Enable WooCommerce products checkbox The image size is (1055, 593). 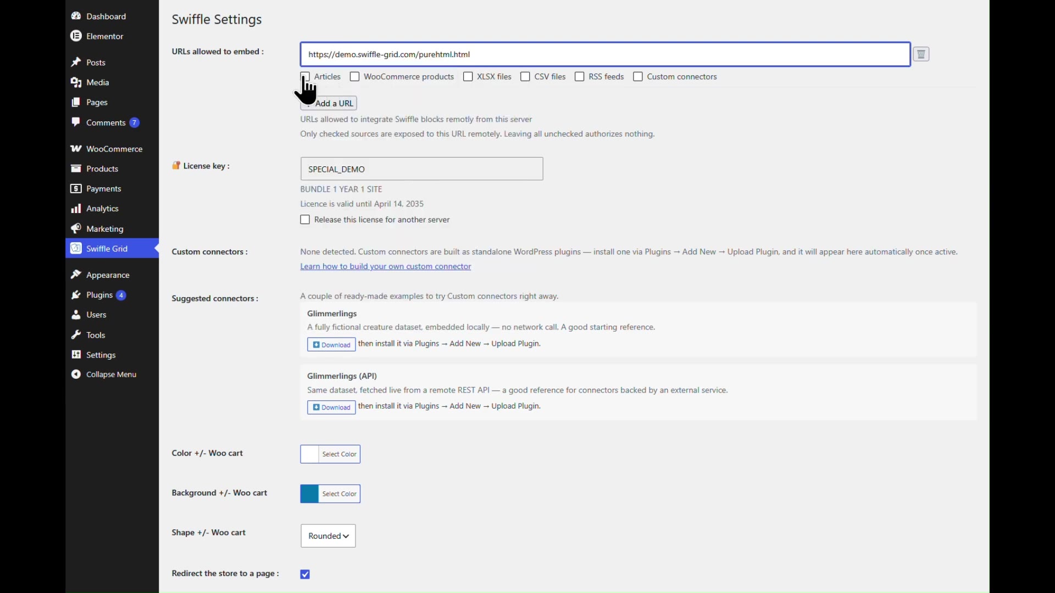(355, 77)
